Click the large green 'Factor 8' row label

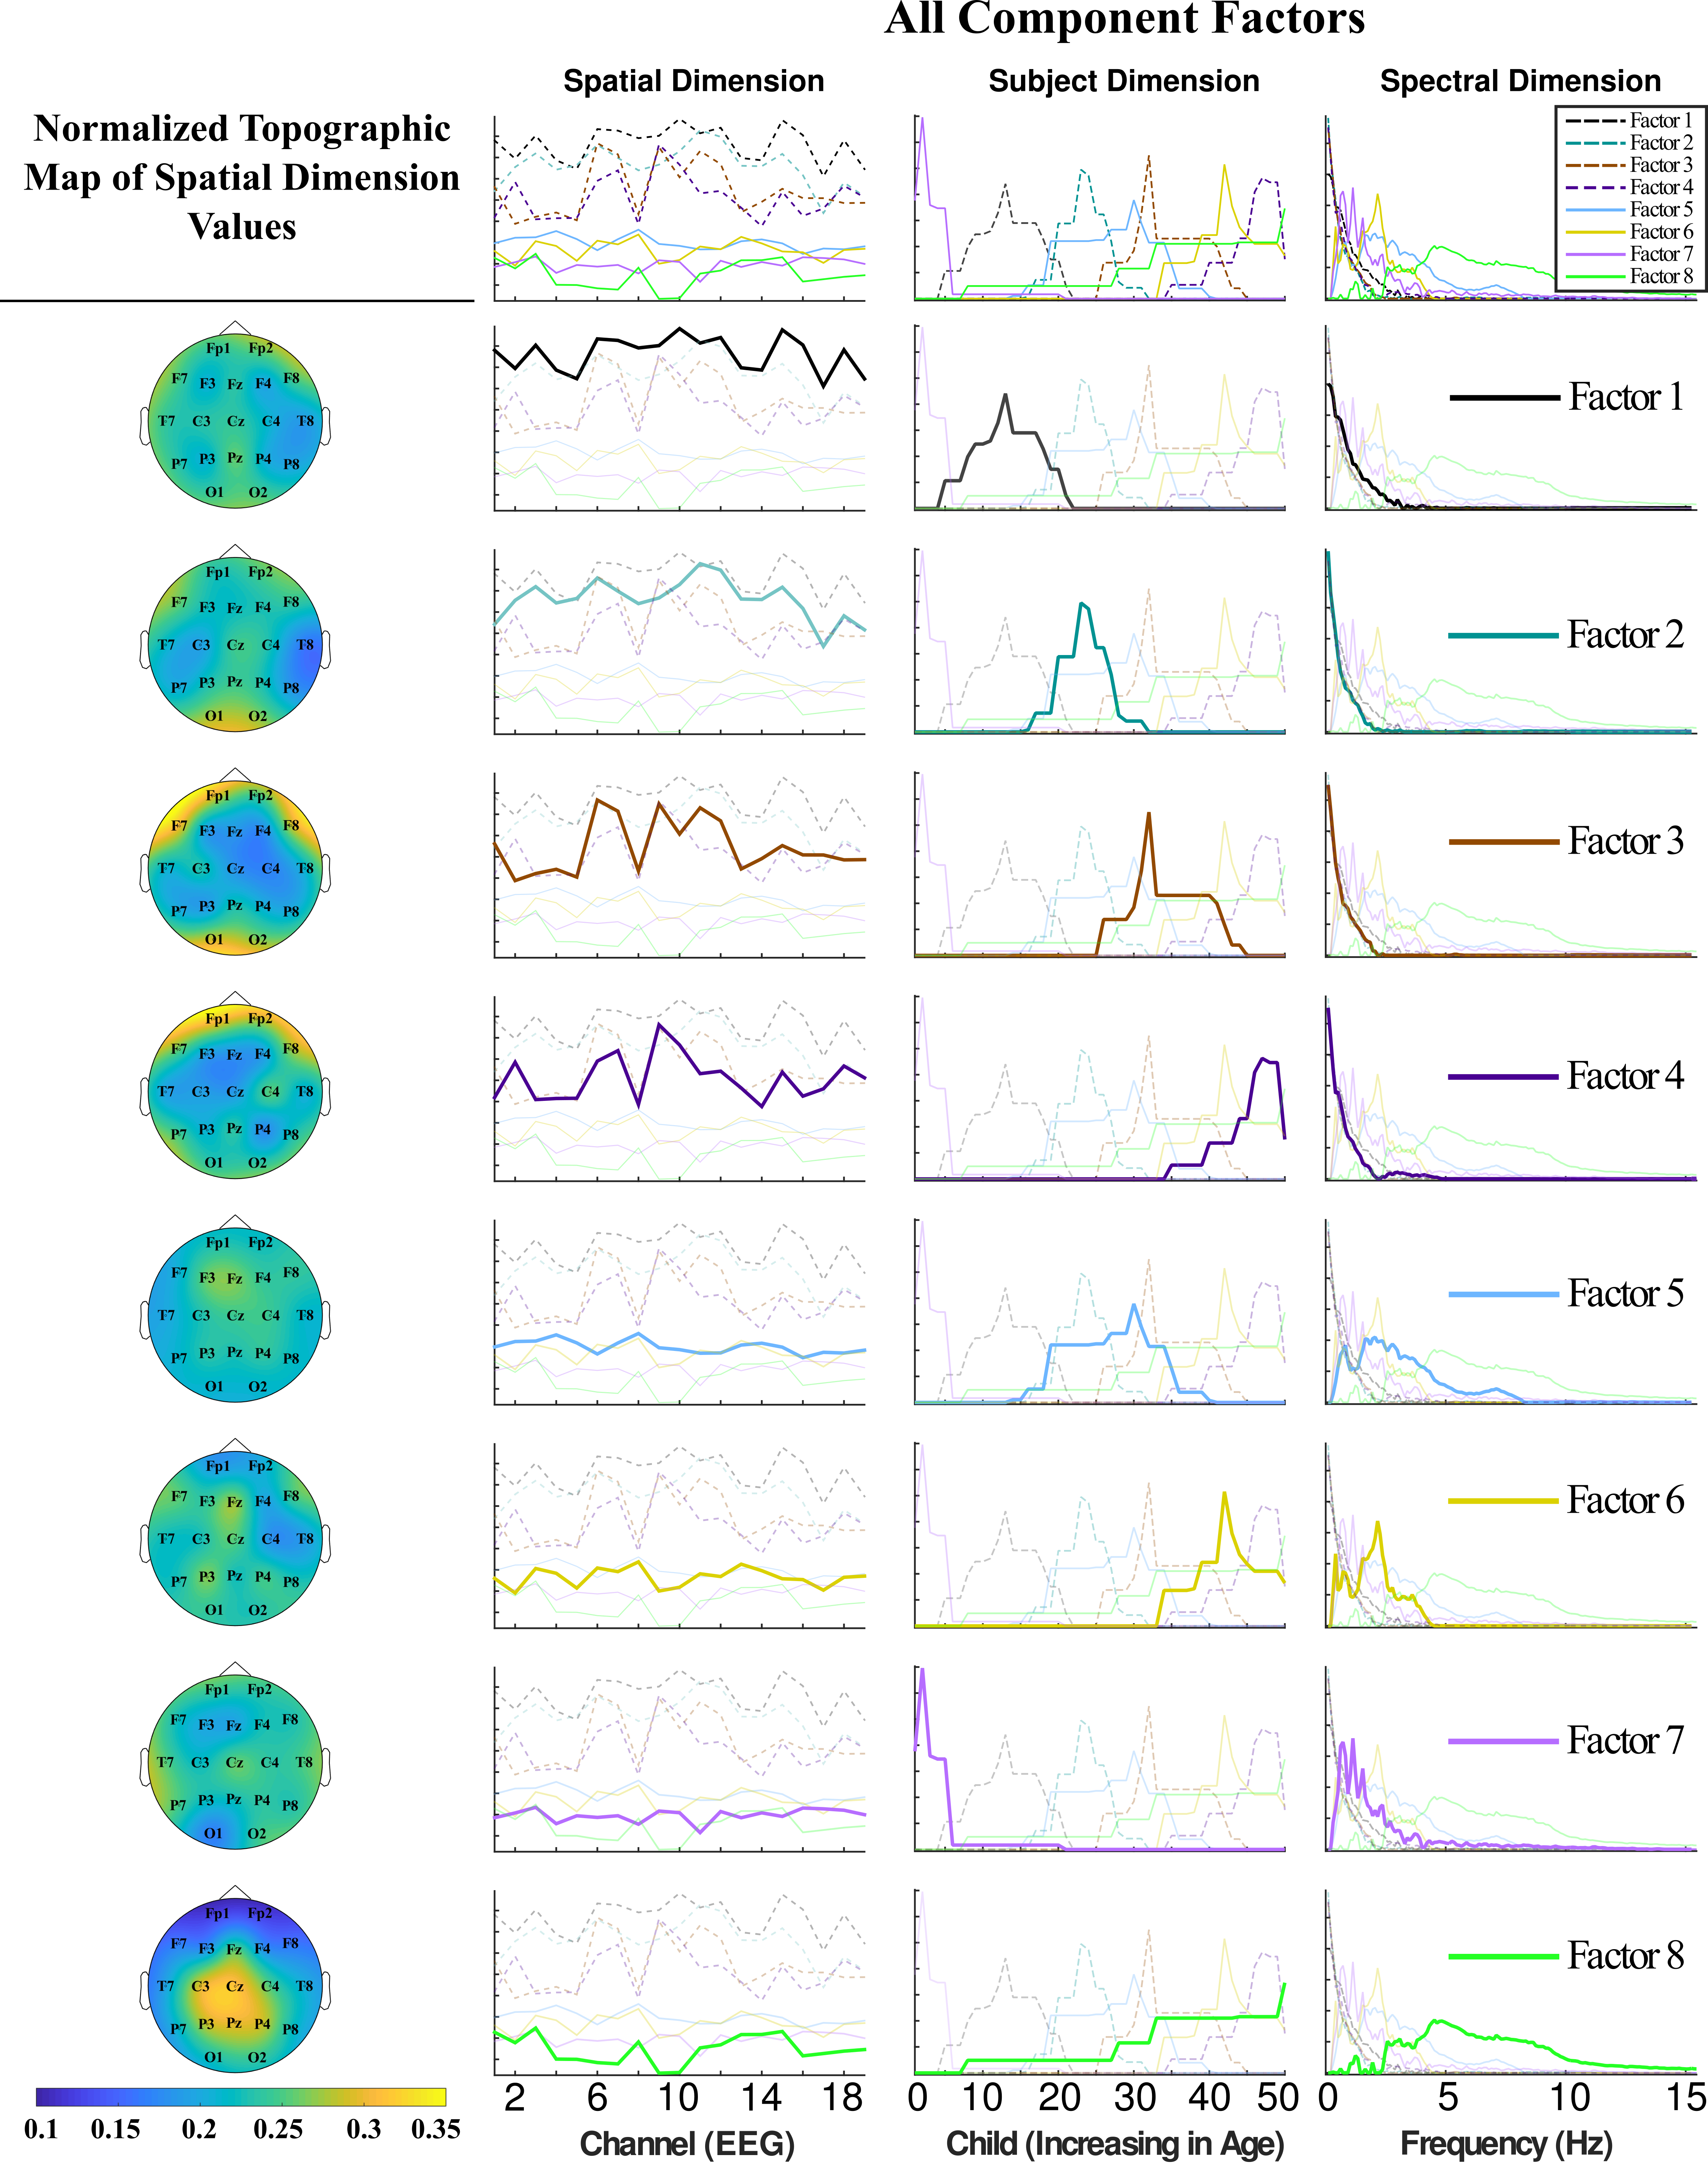(x=1625, y=1955)
